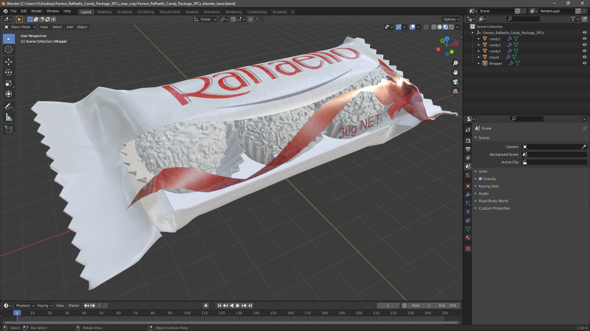The width and height of the screenshot is (590, 331).
Task: Expand Custom Properties panel
Action: [494, 208]
